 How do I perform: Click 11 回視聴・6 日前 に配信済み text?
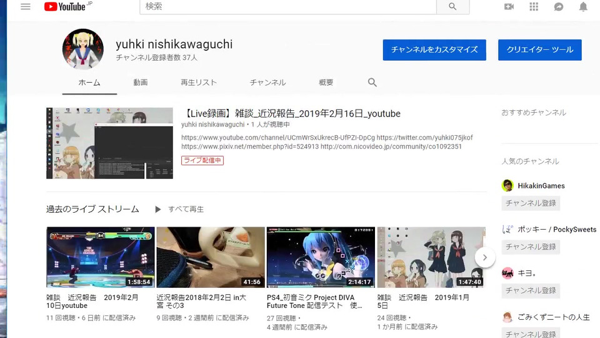click(91, 318)
